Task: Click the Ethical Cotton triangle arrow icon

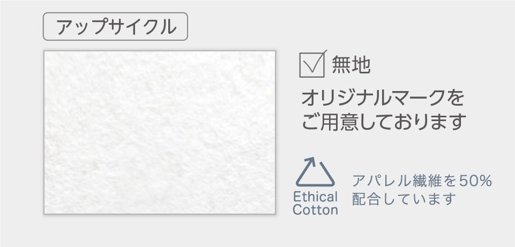Action: pyautogui.click(x=315, y=173)
